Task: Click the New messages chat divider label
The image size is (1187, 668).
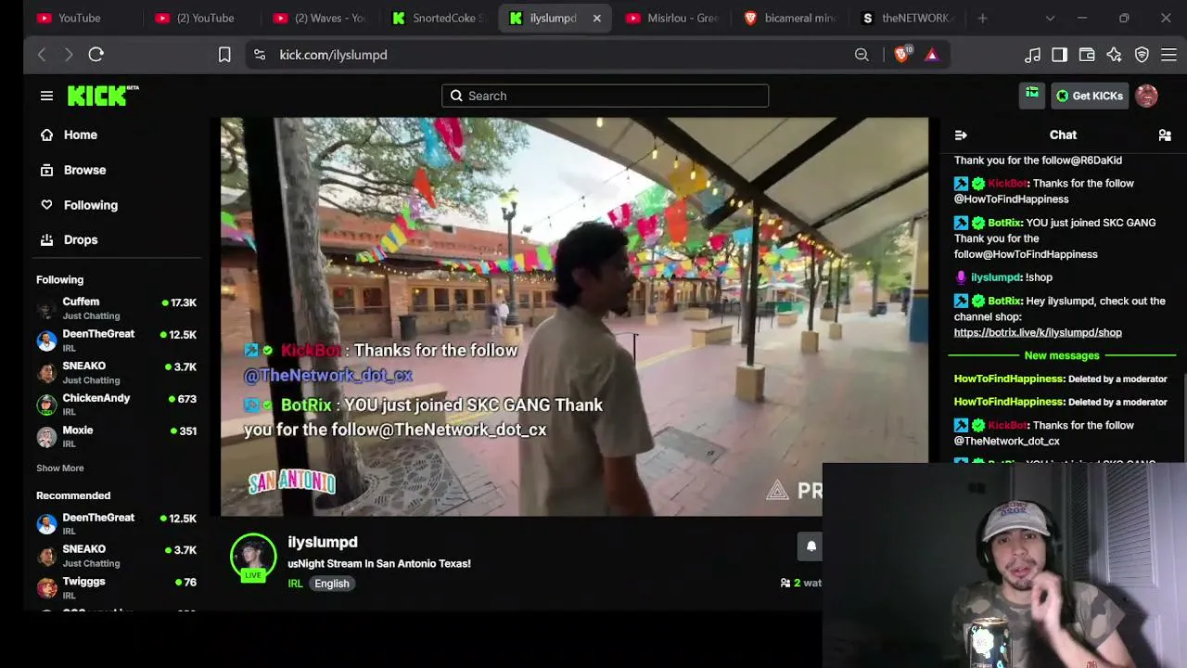Action: pos(1062,355)
